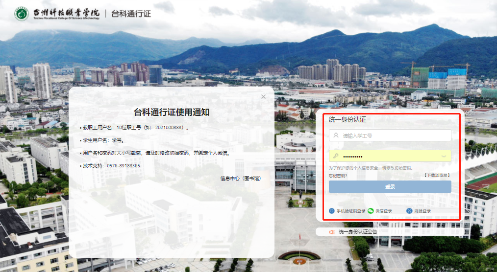Click the phone verification login icon
The image size is (497, 272).
[x=332, y=211]
